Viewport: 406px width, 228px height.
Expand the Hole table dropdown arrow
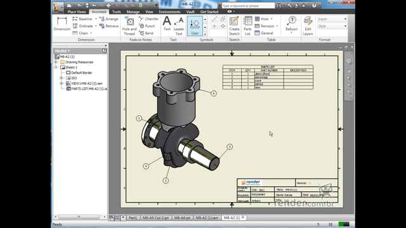272,19
